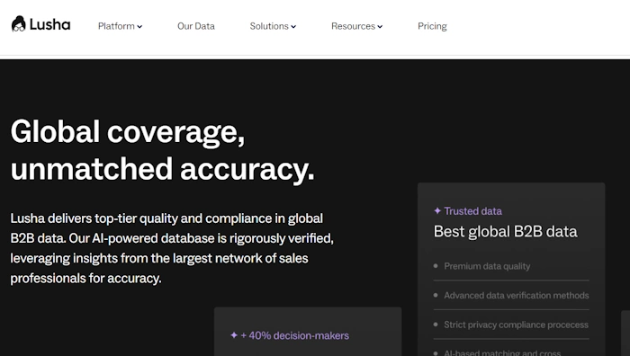Expand the Solutions menu
The width and height of the screenshot is (630, 356).
[273, 26]
